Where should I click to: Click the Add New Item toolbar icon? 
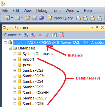click(x=17, y=18)
